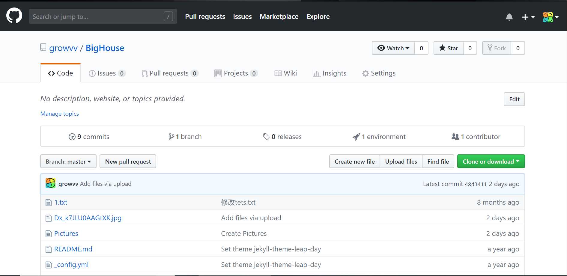
Task: View the 1 contributor page
Action: [x=476, y=137]
